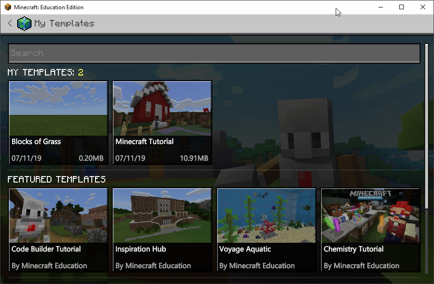This screenshot has height=284, width=434.
Task: Go back using the left arrow
Action: tap(10, 23)
